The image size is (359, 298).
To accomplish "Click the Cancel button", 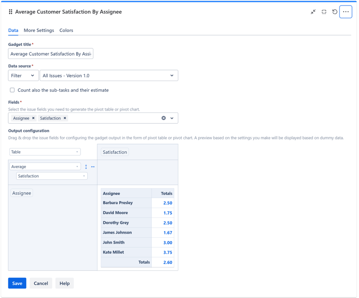I will [x=41, y=283].
